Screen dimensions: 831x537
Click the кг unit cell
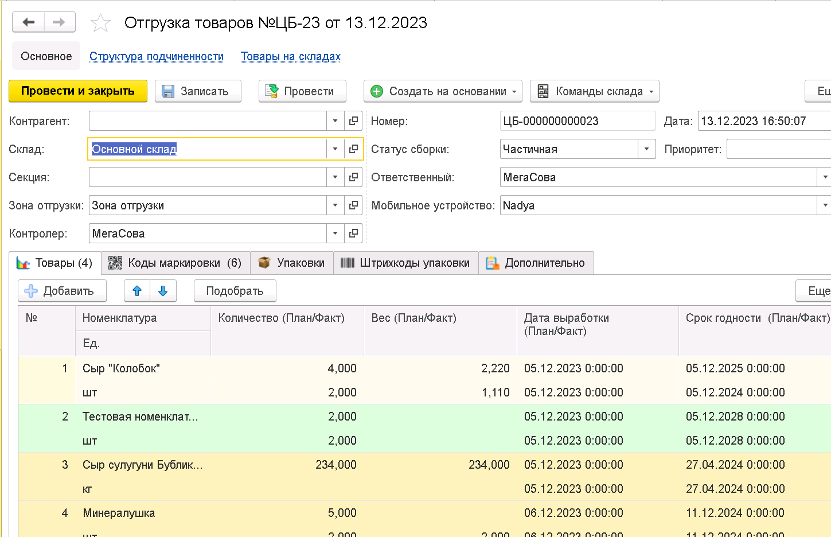[x=143, y=489]
